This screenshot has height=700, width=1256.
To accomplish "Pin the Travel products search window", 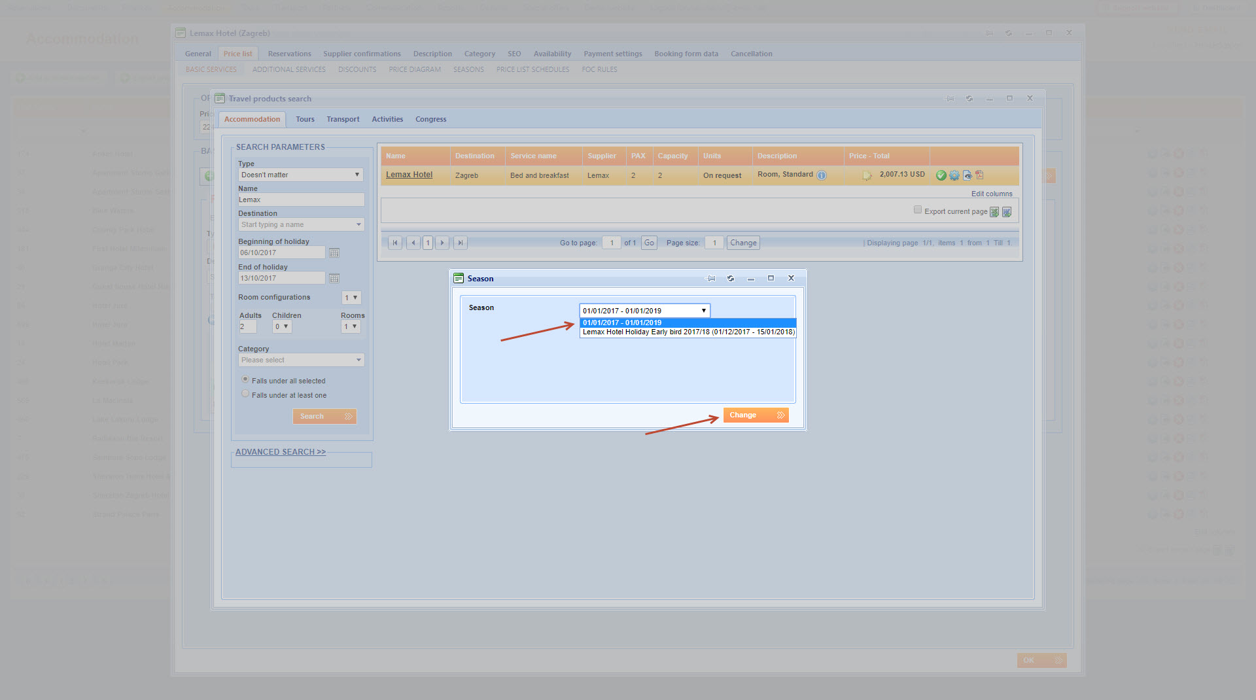I will [x=950, y=99].
